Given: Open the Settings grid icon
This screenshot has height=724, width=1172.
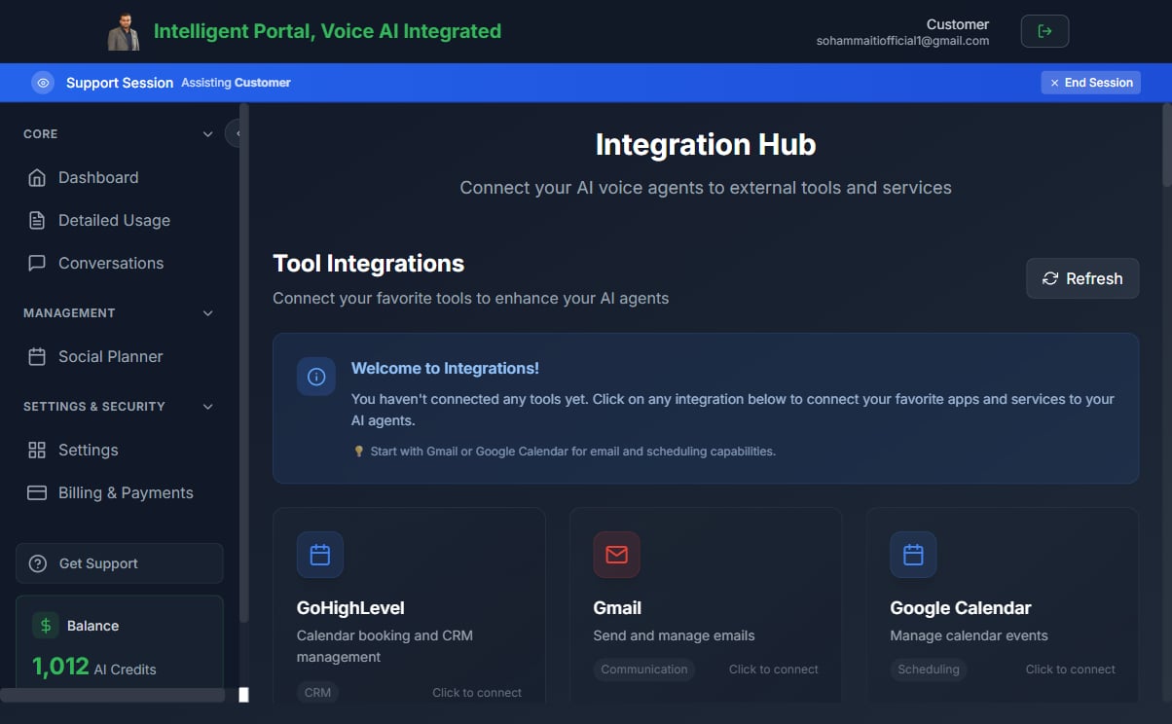Looking at the screenshot, I should pyautogui.click(x=37, y=450).
